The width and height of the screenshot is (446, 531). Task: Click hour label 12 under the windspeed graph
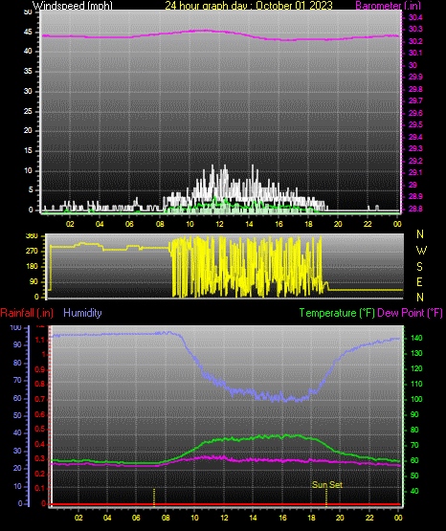coord(219,224)
